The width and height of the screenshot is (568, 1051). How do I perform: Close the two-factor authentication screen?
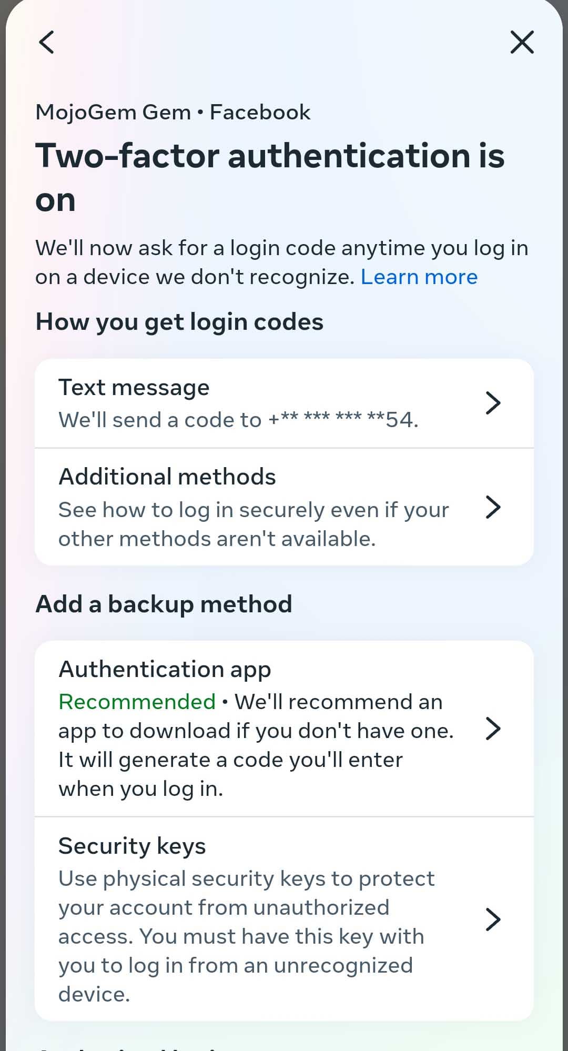click(x=522, y=42)
